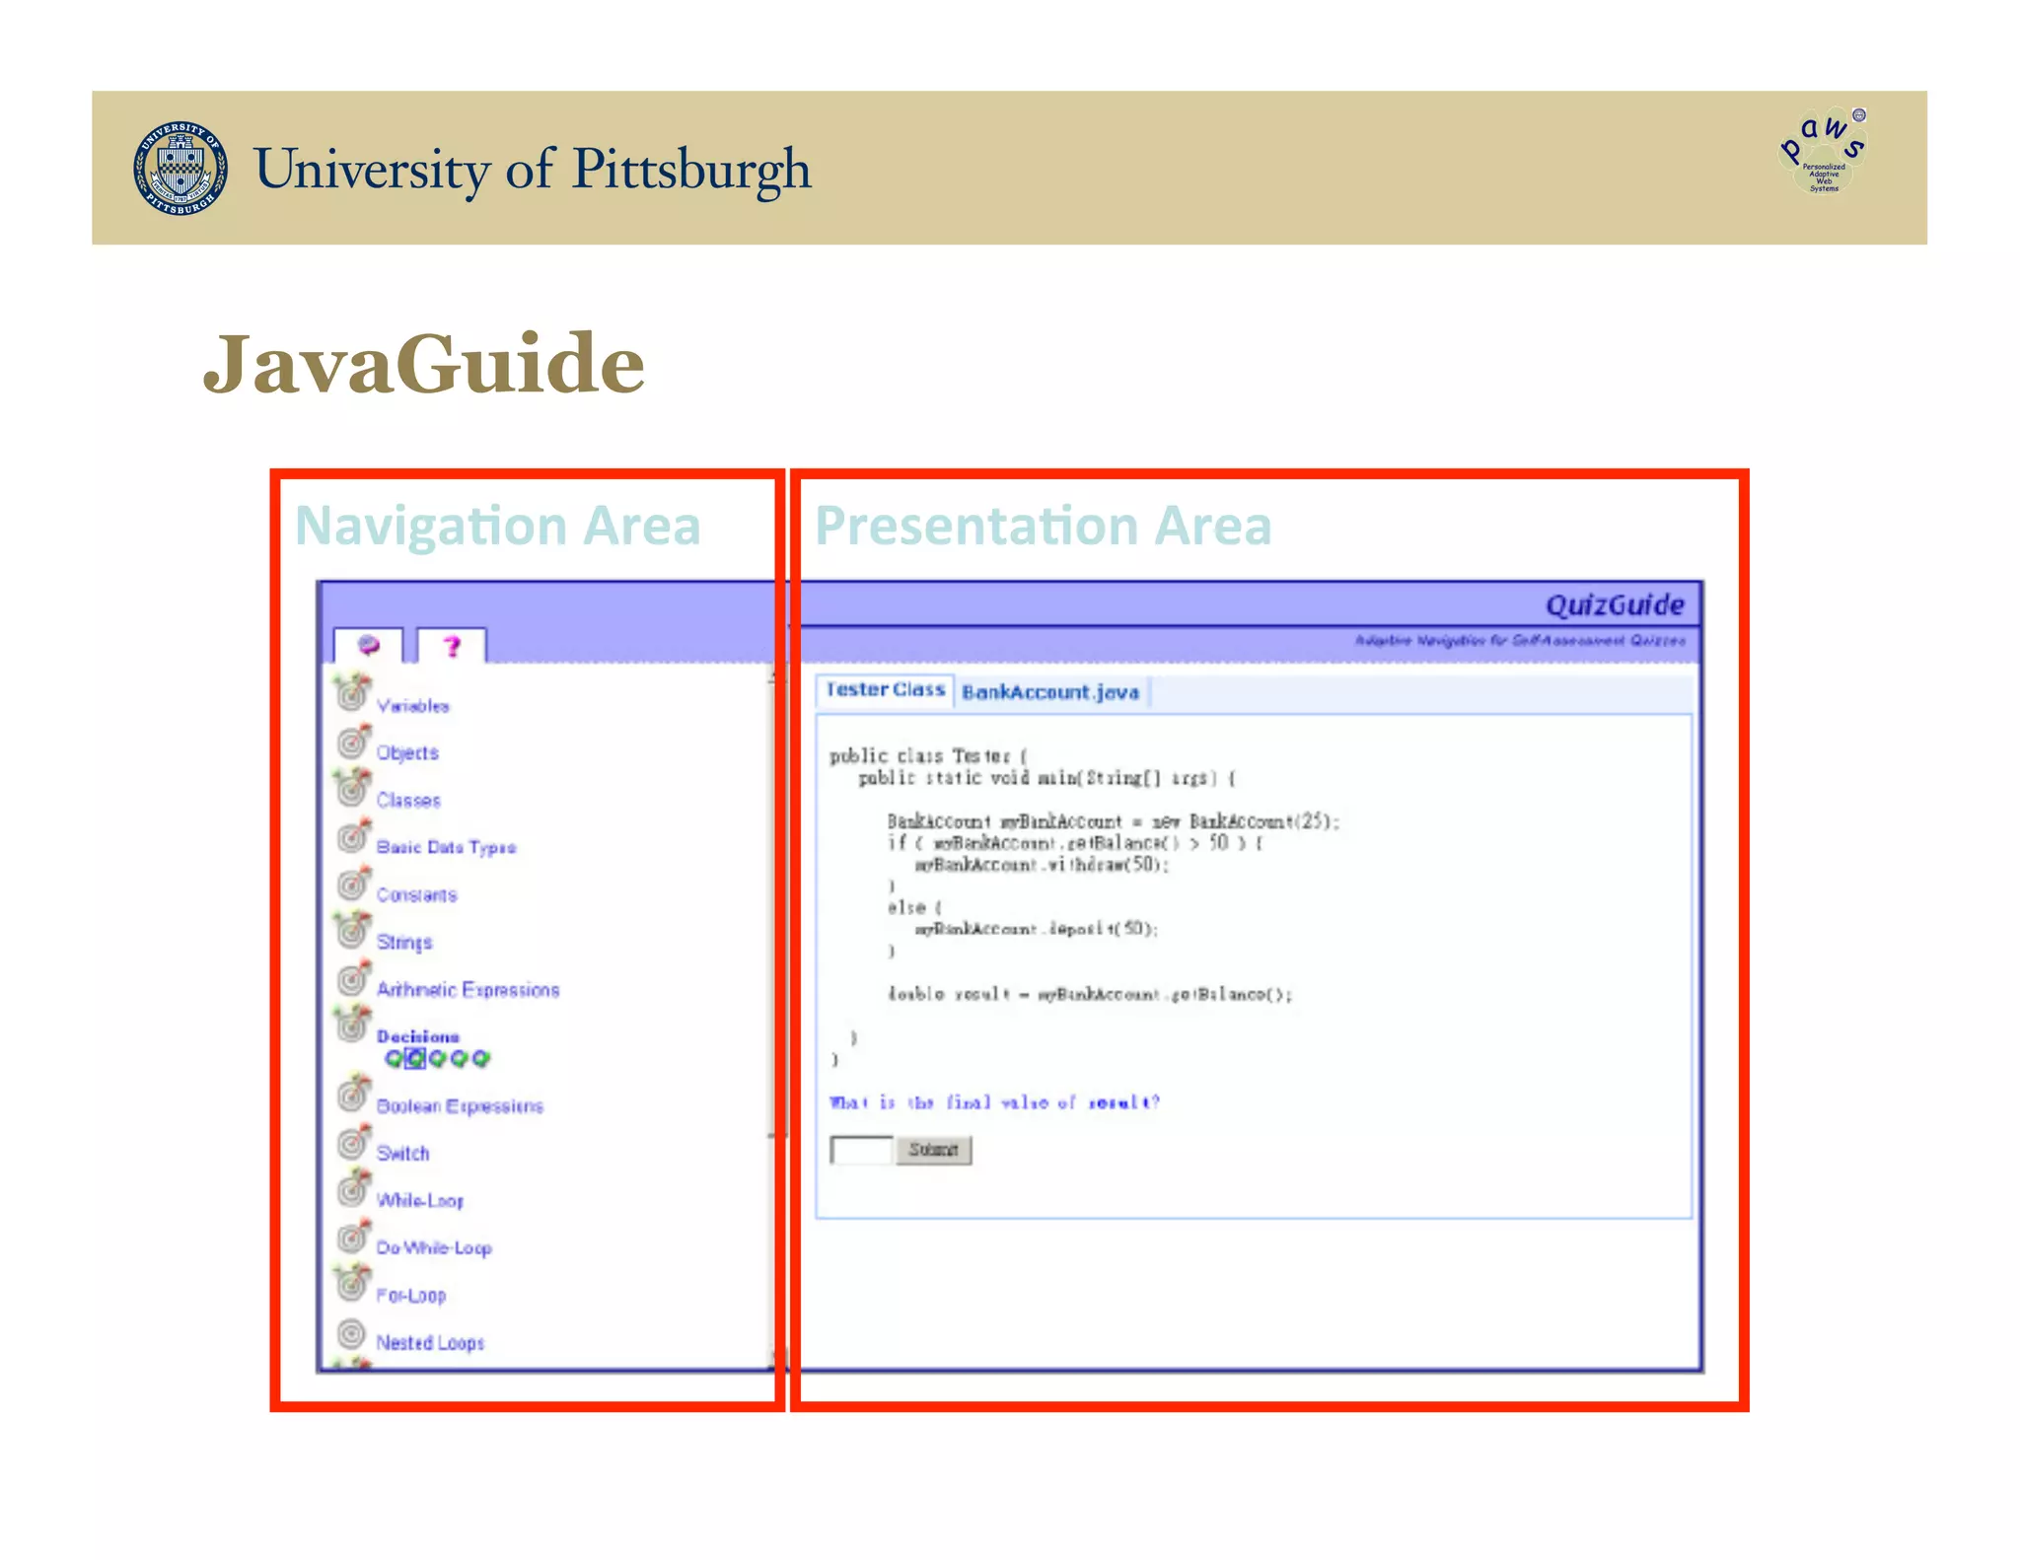2020x1560 pixels.
Task: Open the purple topics bubble tab
Action: point(368,646)
